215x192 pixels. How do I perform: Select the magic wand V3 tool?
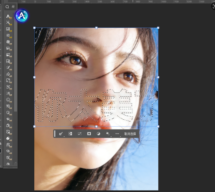click(9, 23)
